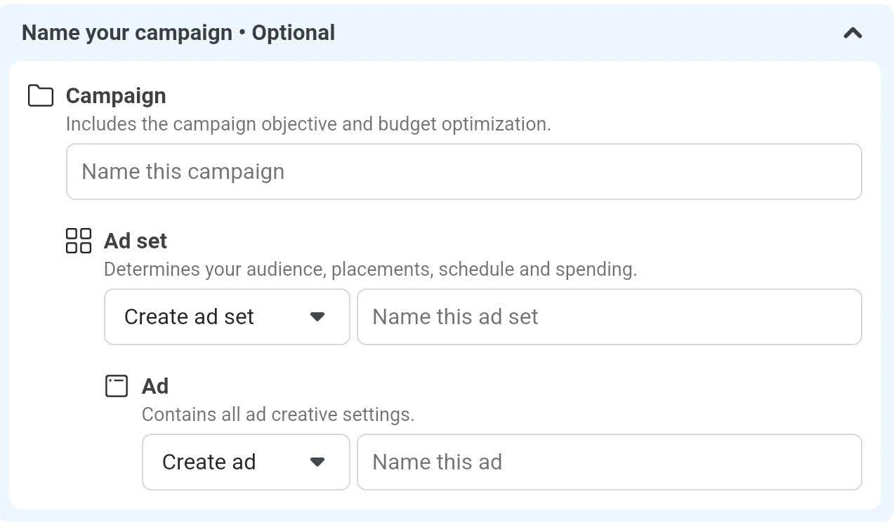
Task: Click the dropdown arrow inside Create ad set
Action: point(318,316)
